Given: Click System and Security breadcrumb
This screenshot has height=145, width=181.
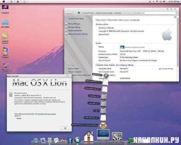Looking at the screenshot, I should pyautogui.click(x=104, y=13).
